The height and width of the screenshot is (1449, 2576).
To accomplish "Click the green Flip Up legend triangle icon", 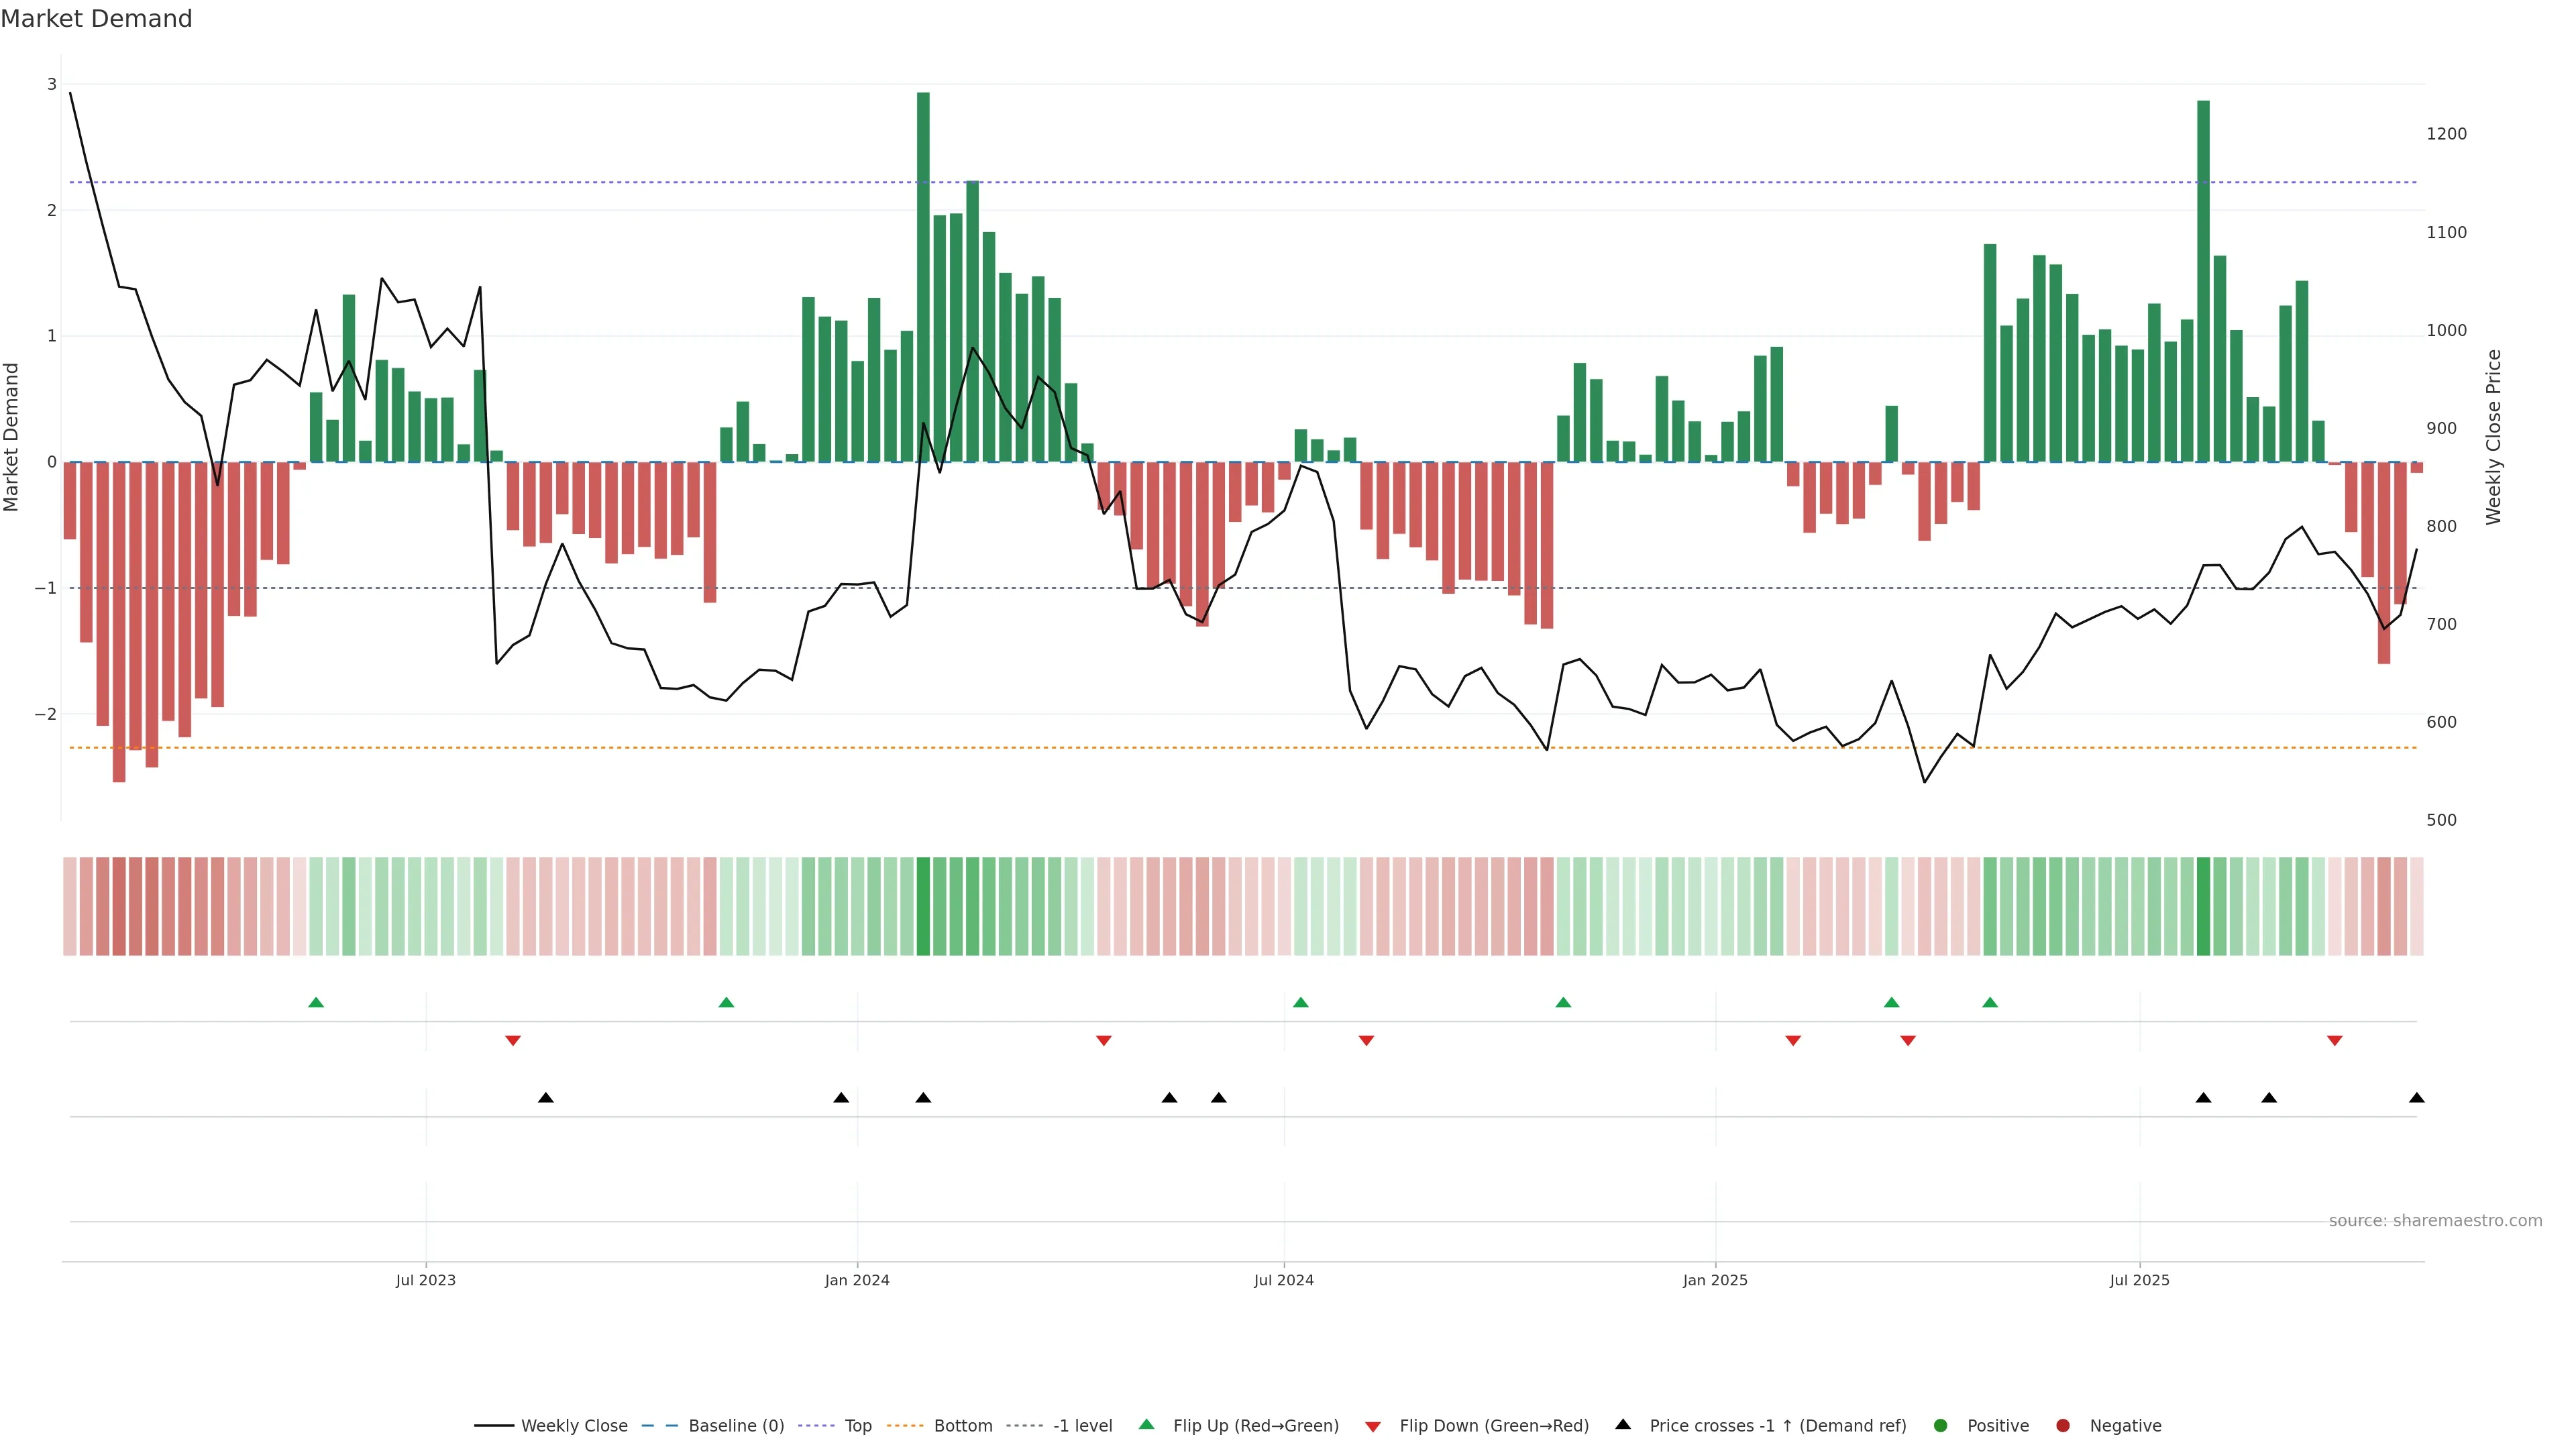I will 1147,1424.
